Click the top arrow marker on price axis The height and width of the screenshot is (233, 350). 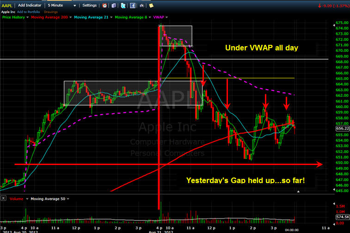(x=334, y=25)
